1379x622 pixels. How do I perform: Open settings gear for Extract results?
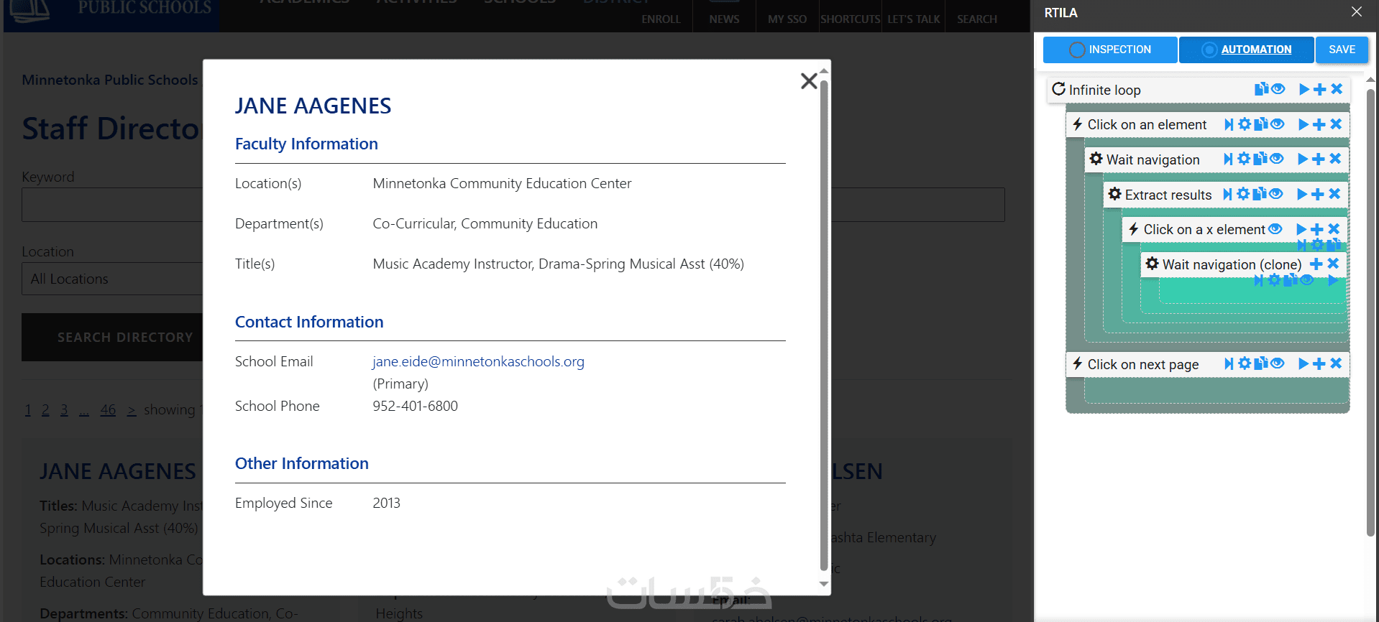(1243, 194)
